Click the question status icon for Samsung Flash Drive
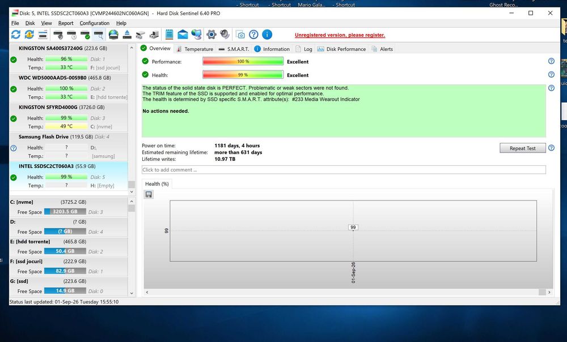This screenshot has width=567, height=342. coord(14,148)
